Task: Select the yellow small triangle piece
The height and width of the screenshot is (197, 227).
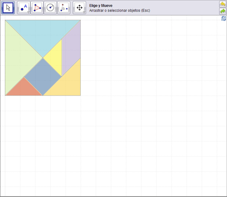Action: coord(55,58)
